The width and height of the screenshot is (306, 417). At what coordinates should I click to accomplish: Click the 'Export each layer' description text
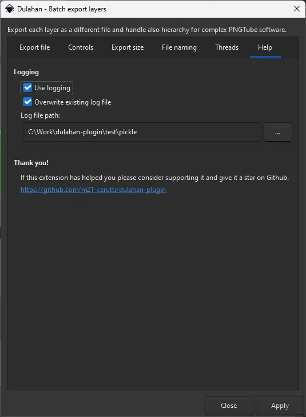[147, 30]
